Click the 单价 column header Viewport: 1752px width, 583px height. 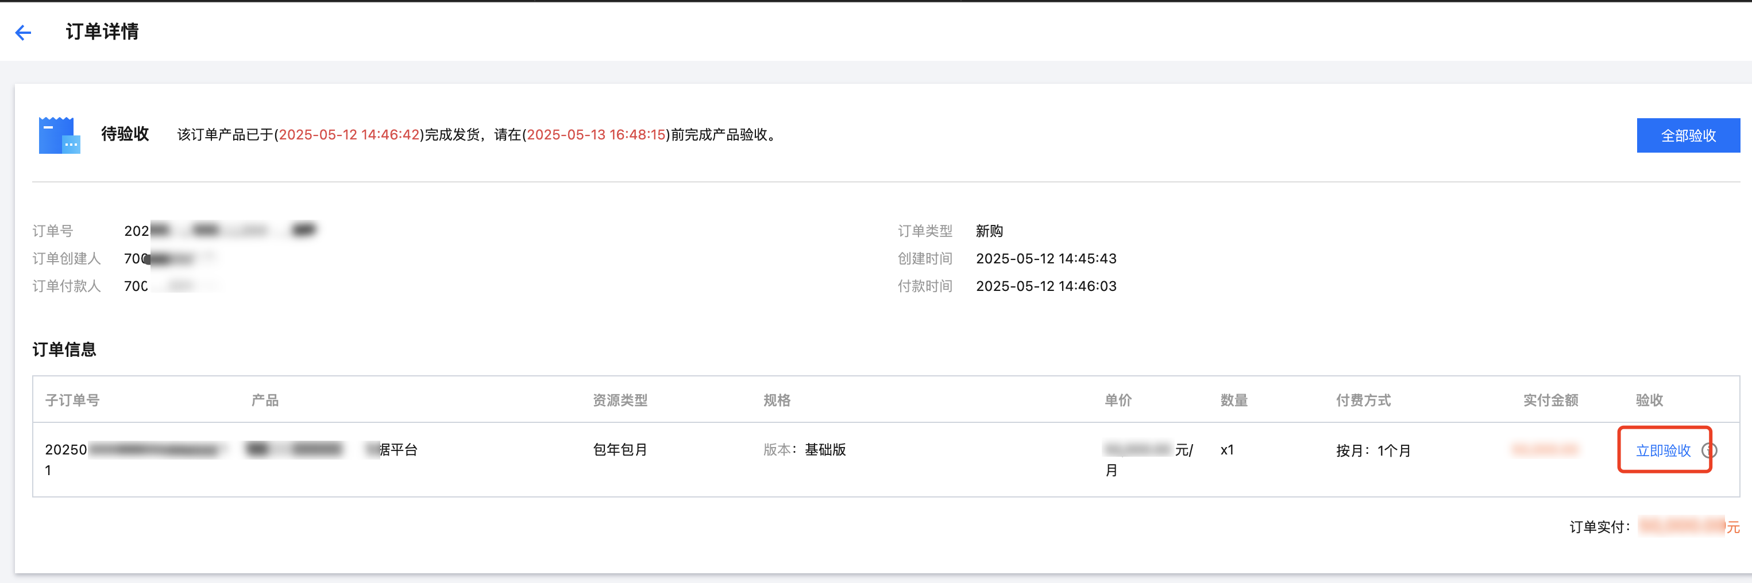(x=1118, y=400)
